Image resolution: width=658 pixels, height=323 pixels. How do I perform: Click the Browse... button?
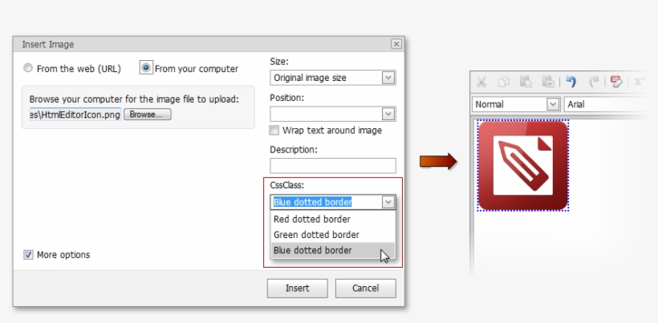[x=147, y=115]
